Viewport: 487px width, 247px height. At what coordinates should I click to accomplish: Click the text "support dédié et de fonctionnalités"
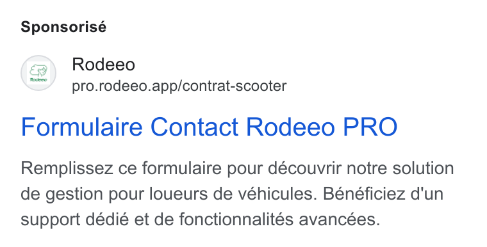click(157, 219)
